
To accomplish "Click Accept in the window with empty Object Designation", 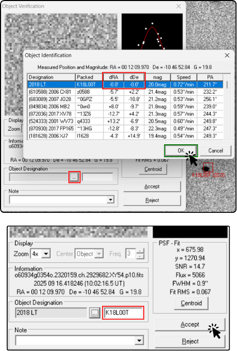I will pyautogui.click(x=152, y=187).
